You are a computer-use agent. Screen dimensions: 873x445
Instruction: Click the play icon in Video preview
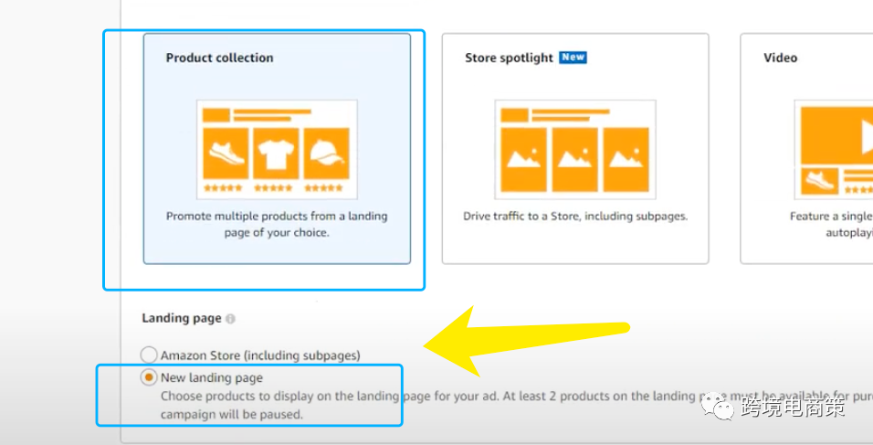click(x=863, y=137)
